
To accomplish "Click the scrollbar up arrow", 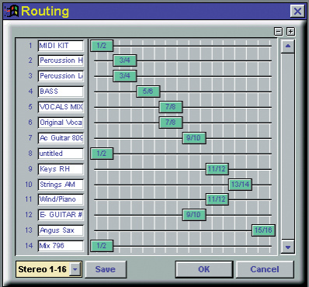I will coord(288,47).
